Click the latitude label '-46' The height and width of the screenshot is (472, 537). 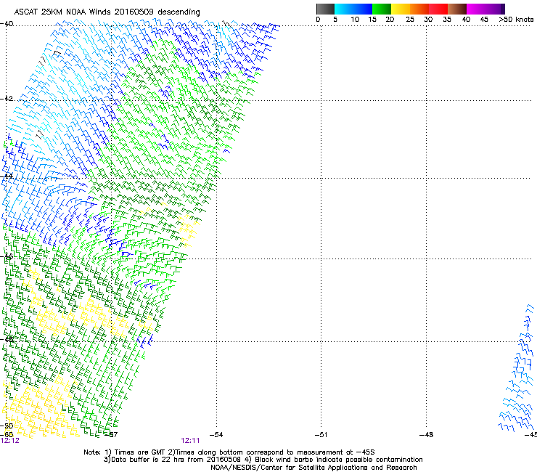pos(7,256)
